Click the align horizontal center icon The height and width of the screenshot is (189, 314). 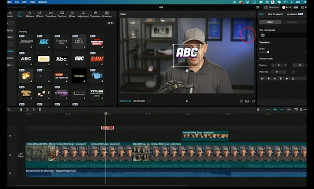(x=269, y=79)
